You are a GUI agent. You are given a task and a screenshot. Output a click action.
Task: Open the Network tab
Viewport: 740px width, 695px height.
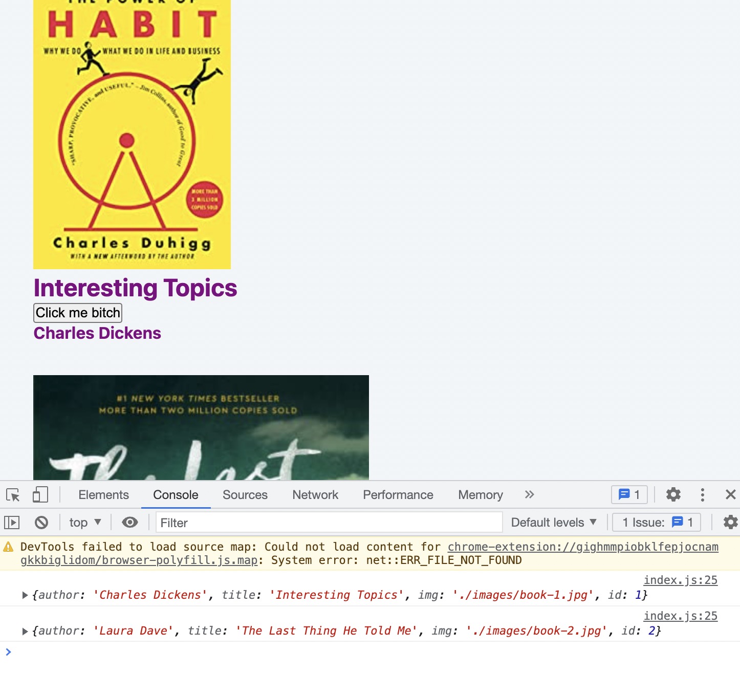click(x=315, y=495)
